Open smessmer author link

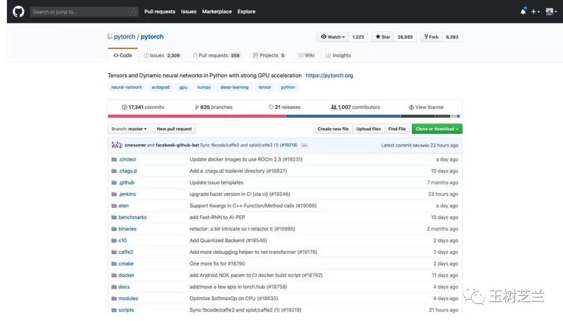135,145
